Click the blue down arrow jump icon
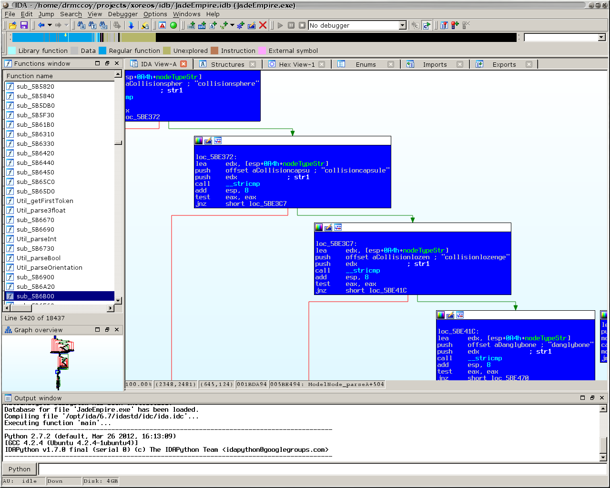This screenshot has width=610, height=488. tap(132, 25)
